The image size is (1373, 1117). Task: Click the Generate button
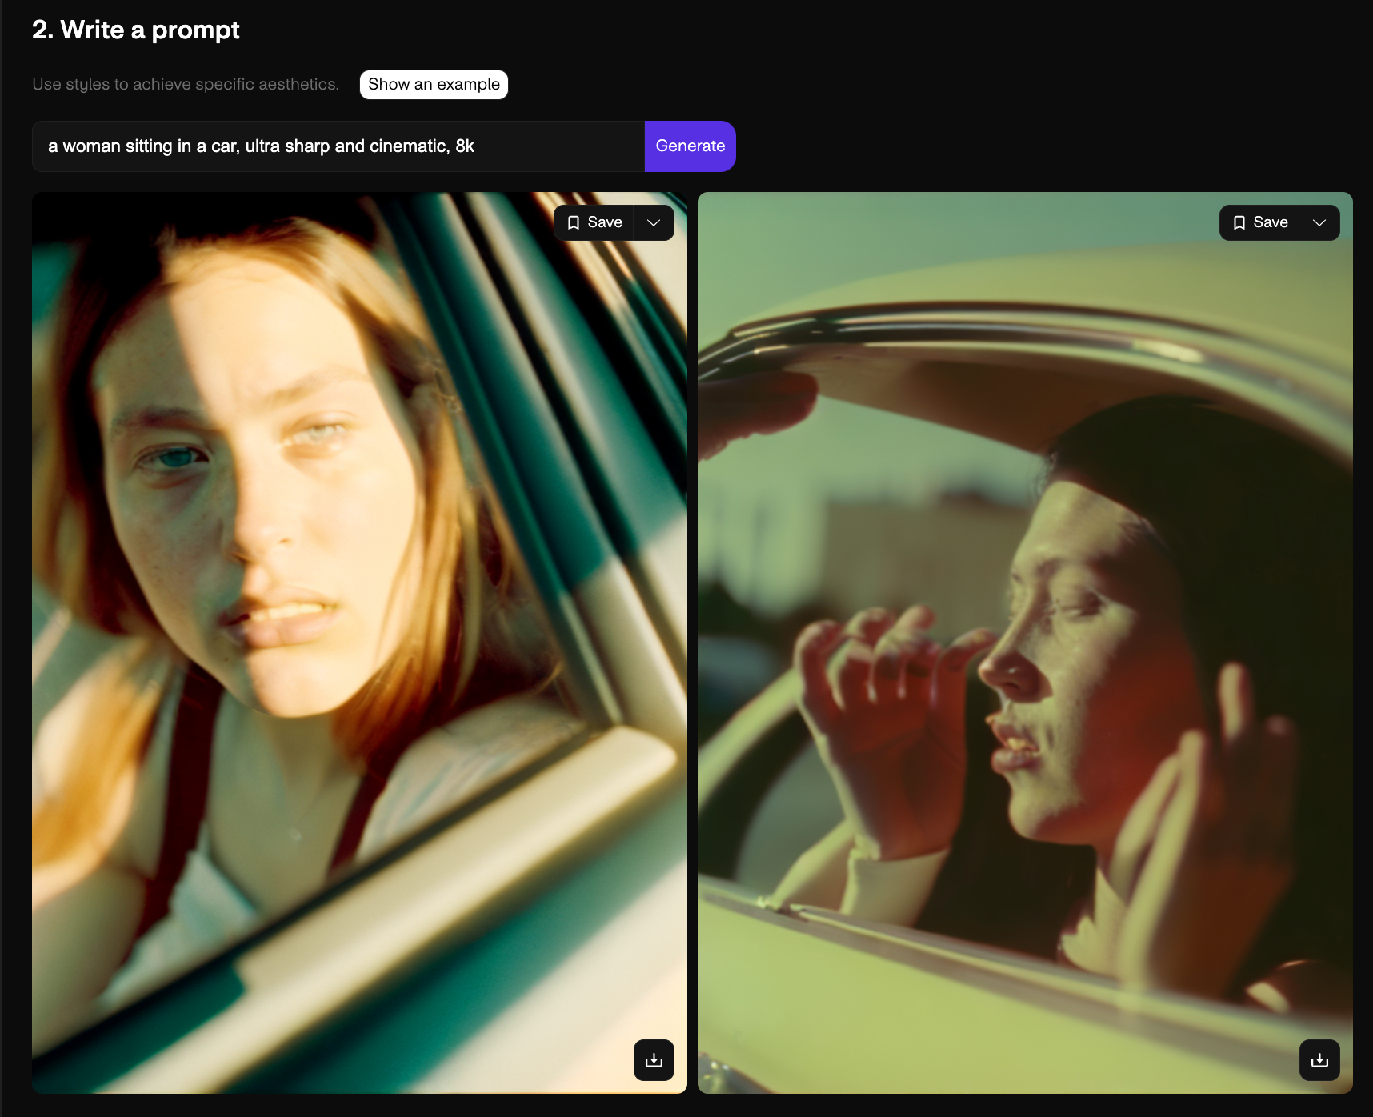click(690, 146)
